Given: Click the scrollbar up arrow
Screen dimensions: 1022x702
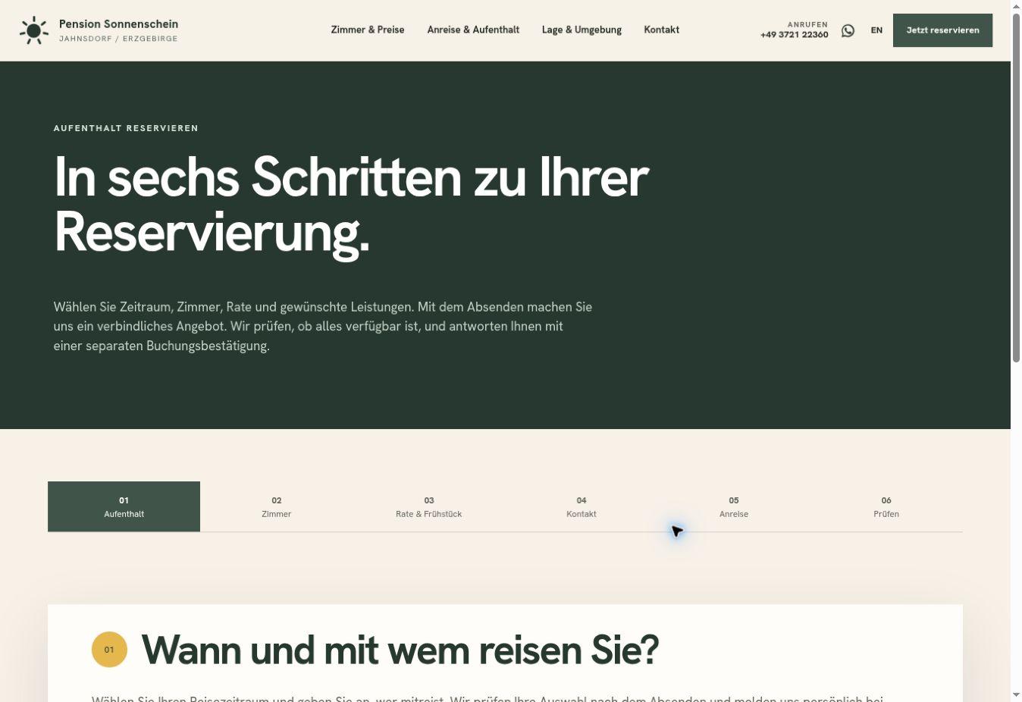Looking at the screenshot, I should click(1017, 6).
